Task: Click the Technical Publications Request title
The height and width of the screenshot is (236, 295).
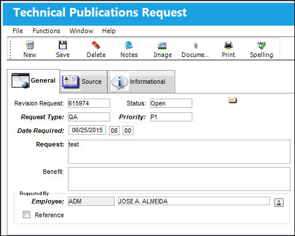Action: pos(100,13)
